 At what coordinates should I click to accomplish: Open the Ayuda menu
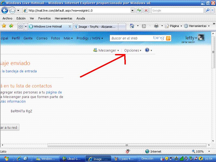pos(80,18)
